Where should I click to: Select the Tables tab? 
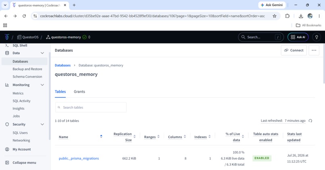pyautogui.click(x=60, y=92)
